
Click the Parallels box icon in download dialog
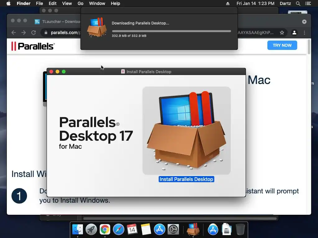click(x=97, y=27)
